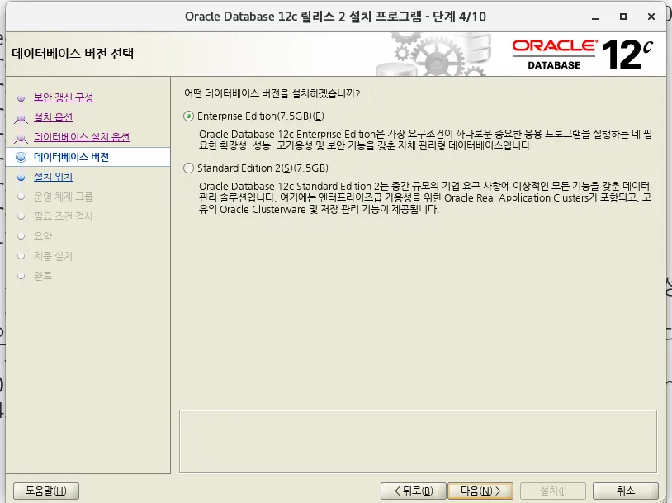This screenshot has height=503, width=672.
Task: Click the 데이터베이스 버전 선택 page heading
Action: point(73,54)
